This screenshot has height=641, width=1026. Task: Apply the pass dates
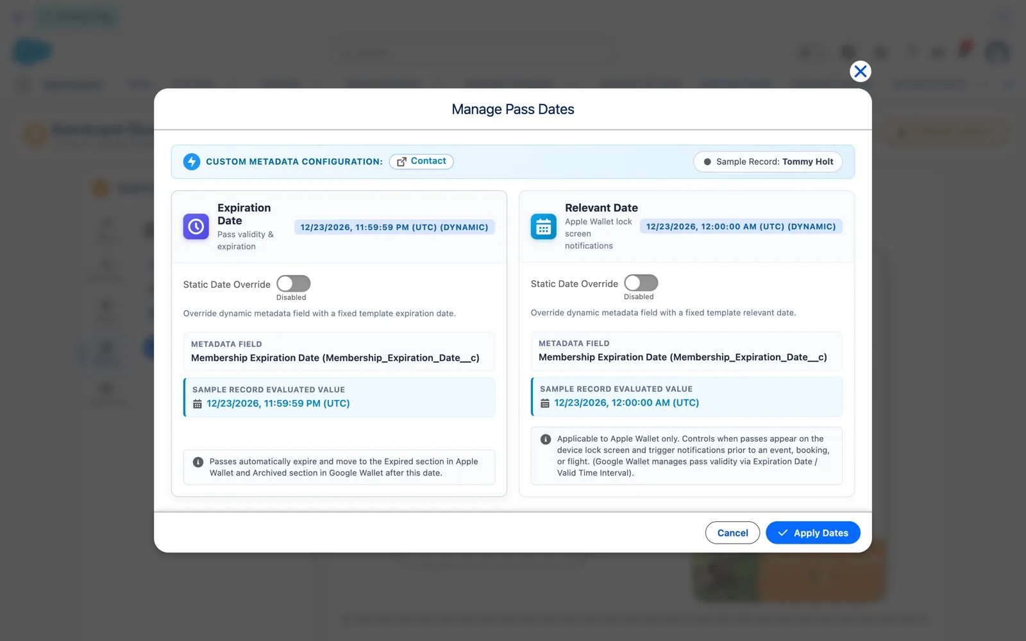(813, 533)
